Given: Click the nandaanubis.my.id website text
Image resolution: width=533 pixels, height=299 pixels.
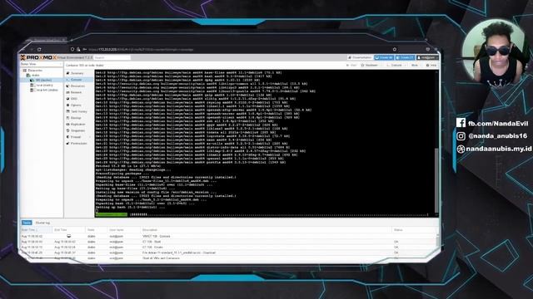Looking at the screenshot, I should click(x=499, y=149).
